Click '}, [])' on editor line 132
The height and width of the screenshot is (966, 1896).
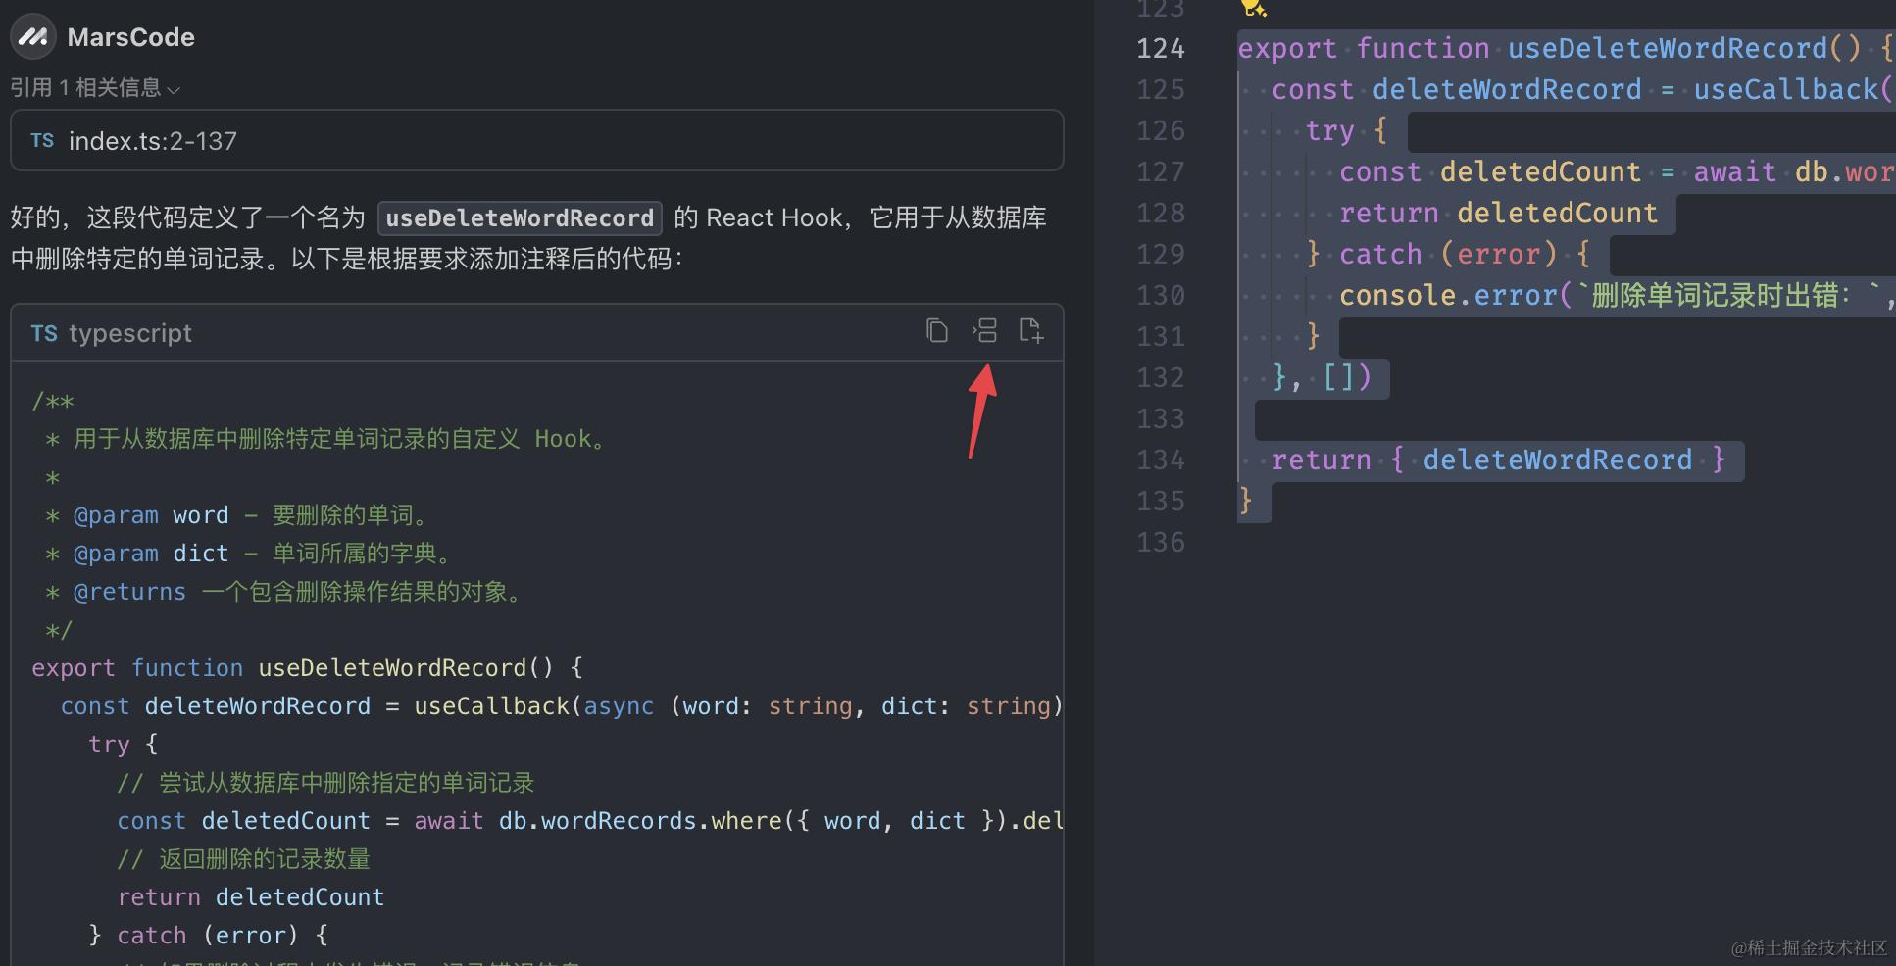click(x=1322, y=377)
